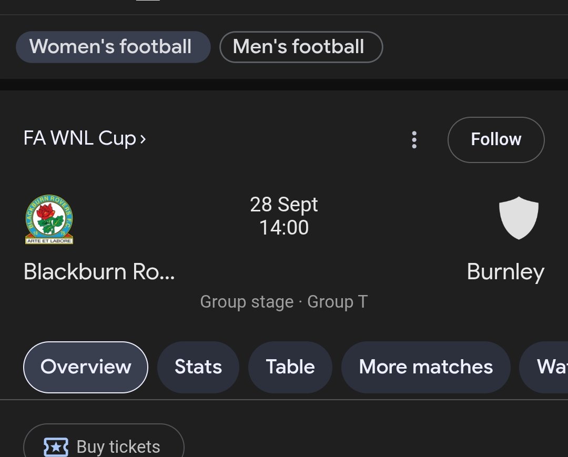Select the partially visible Wa... tab
The width and height of the screenshot is (568, 457).
[x=544, y=367]
